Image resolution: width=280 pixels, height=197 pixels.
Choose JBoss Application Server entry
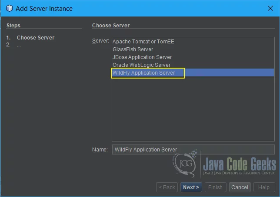click(193, 57)
